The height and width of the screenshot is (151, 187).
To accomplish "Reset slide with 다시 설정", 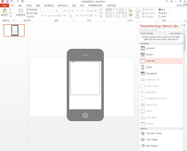I will [32, 13].
